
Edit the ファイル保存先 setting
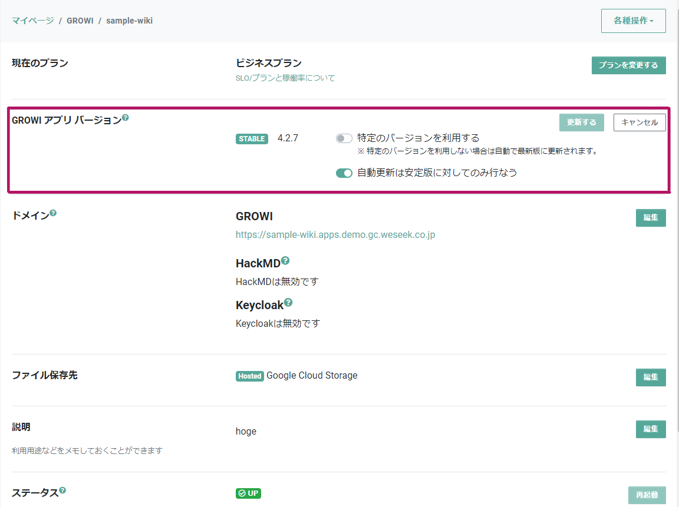pos(651,377)
